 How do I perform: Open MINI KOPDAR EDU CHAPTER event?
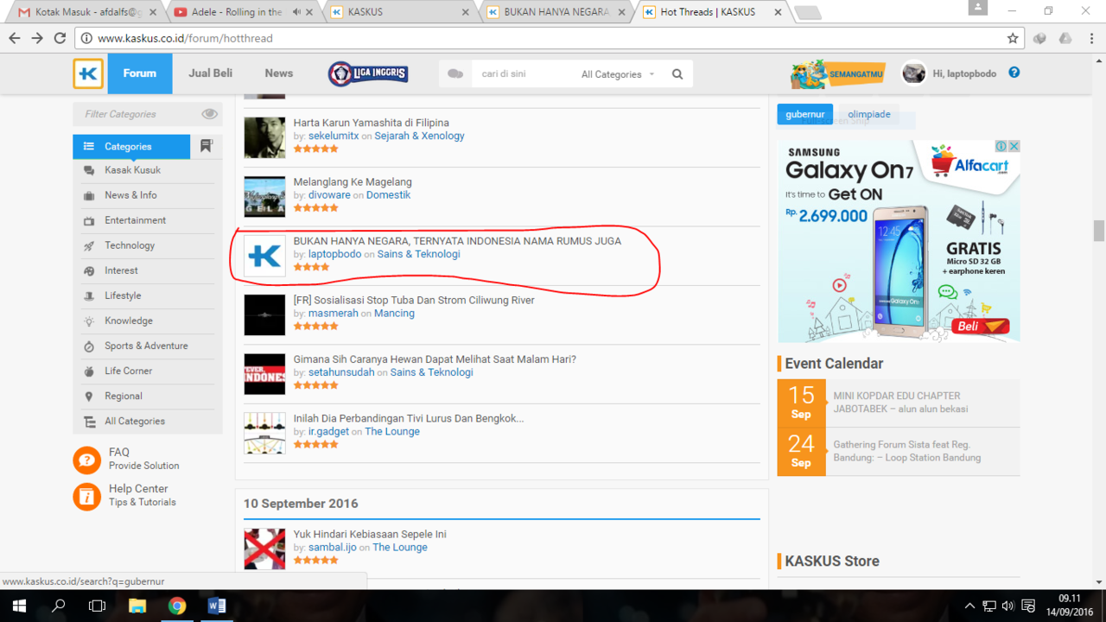click(900, 403)
